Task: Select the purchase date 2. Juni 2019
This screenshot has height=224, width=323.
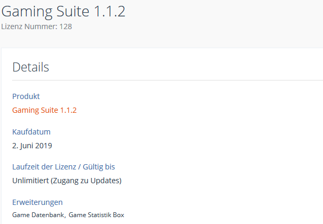Action: click(32, 145)
